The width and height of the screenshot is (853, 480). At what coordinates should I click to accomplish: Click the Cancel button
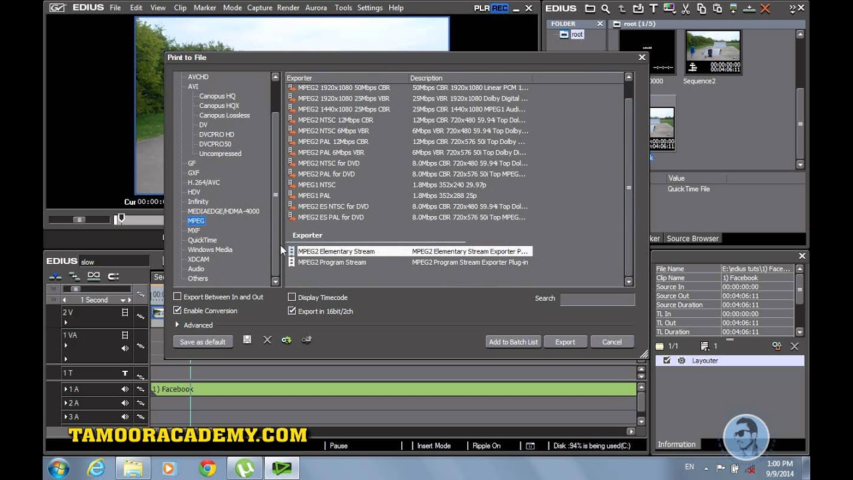tap(612, 342)
